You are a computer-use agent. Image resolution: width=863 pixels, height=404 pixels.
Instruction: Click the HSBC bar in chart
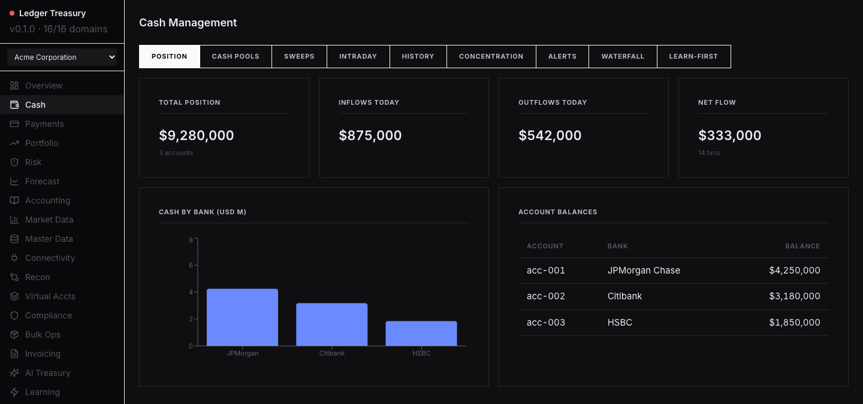pos(421,333)
